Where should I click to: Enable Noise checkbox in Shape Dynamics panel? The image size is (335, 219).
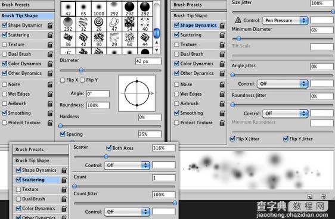coord(176,85)
